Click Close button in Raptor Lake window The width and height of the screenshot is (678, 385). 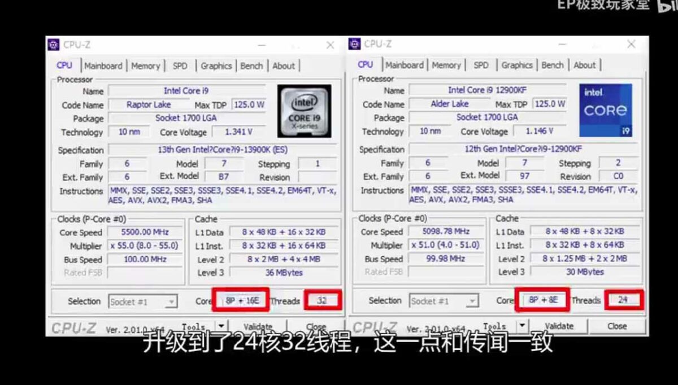pos(316,327)
